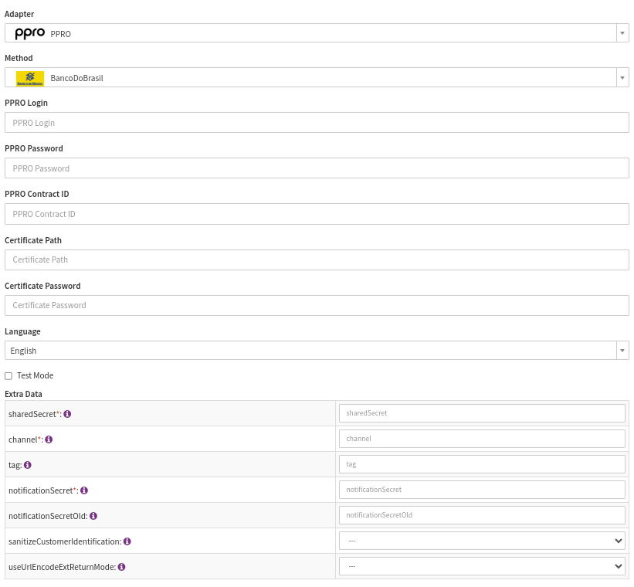Click the info icon next to channel
The image size is (634, 587).
pyautogui.click(x=49, y=439)
